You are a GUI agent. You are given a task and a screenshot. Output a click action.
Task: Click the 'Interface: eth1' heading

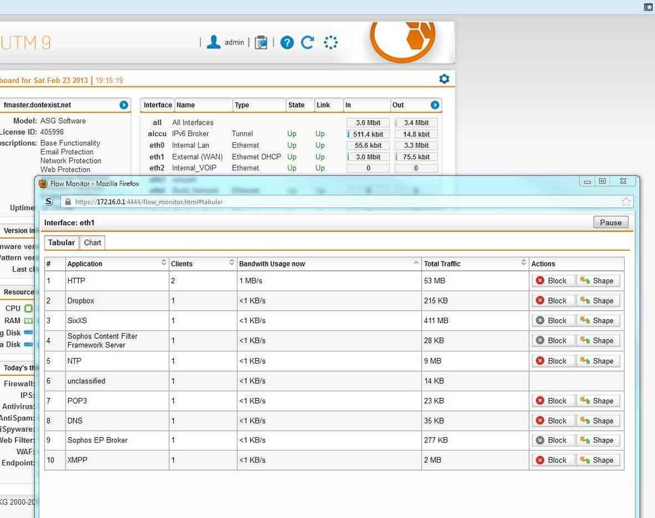coord(69,223)
